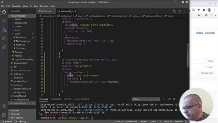Open Explorer views and more actions menu
The height and width of the screenshot is (123, 218).
(32, 11)
